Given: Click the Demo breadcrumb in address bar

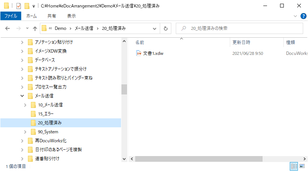Looking at the screenshot, I should point(60,28).
